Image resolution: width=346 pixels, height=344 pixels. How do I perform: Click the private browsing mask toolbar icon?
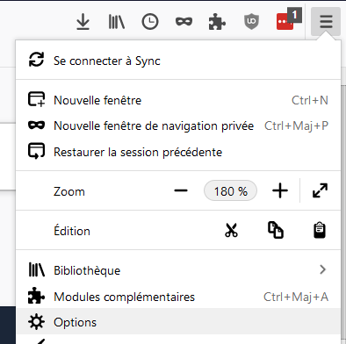coord(184,22)
